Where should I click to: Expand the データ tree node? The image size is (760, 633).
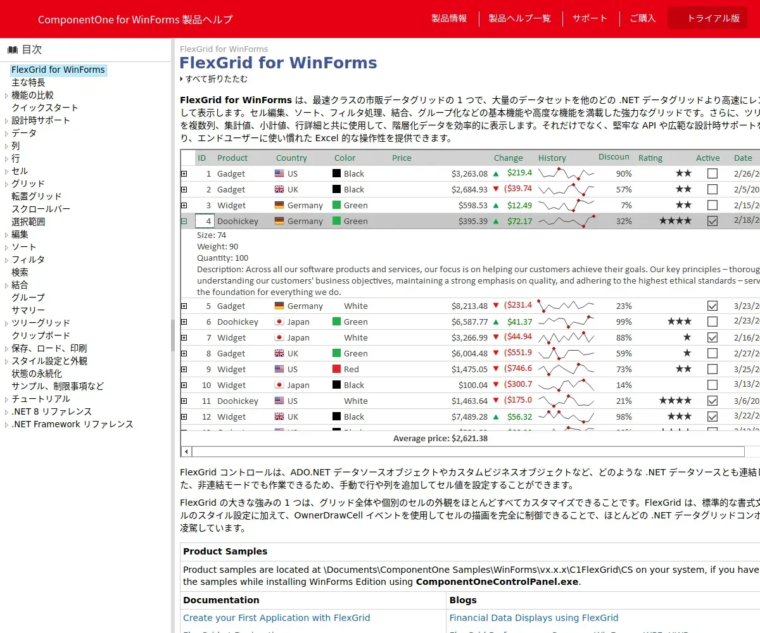tap(6, 134)
